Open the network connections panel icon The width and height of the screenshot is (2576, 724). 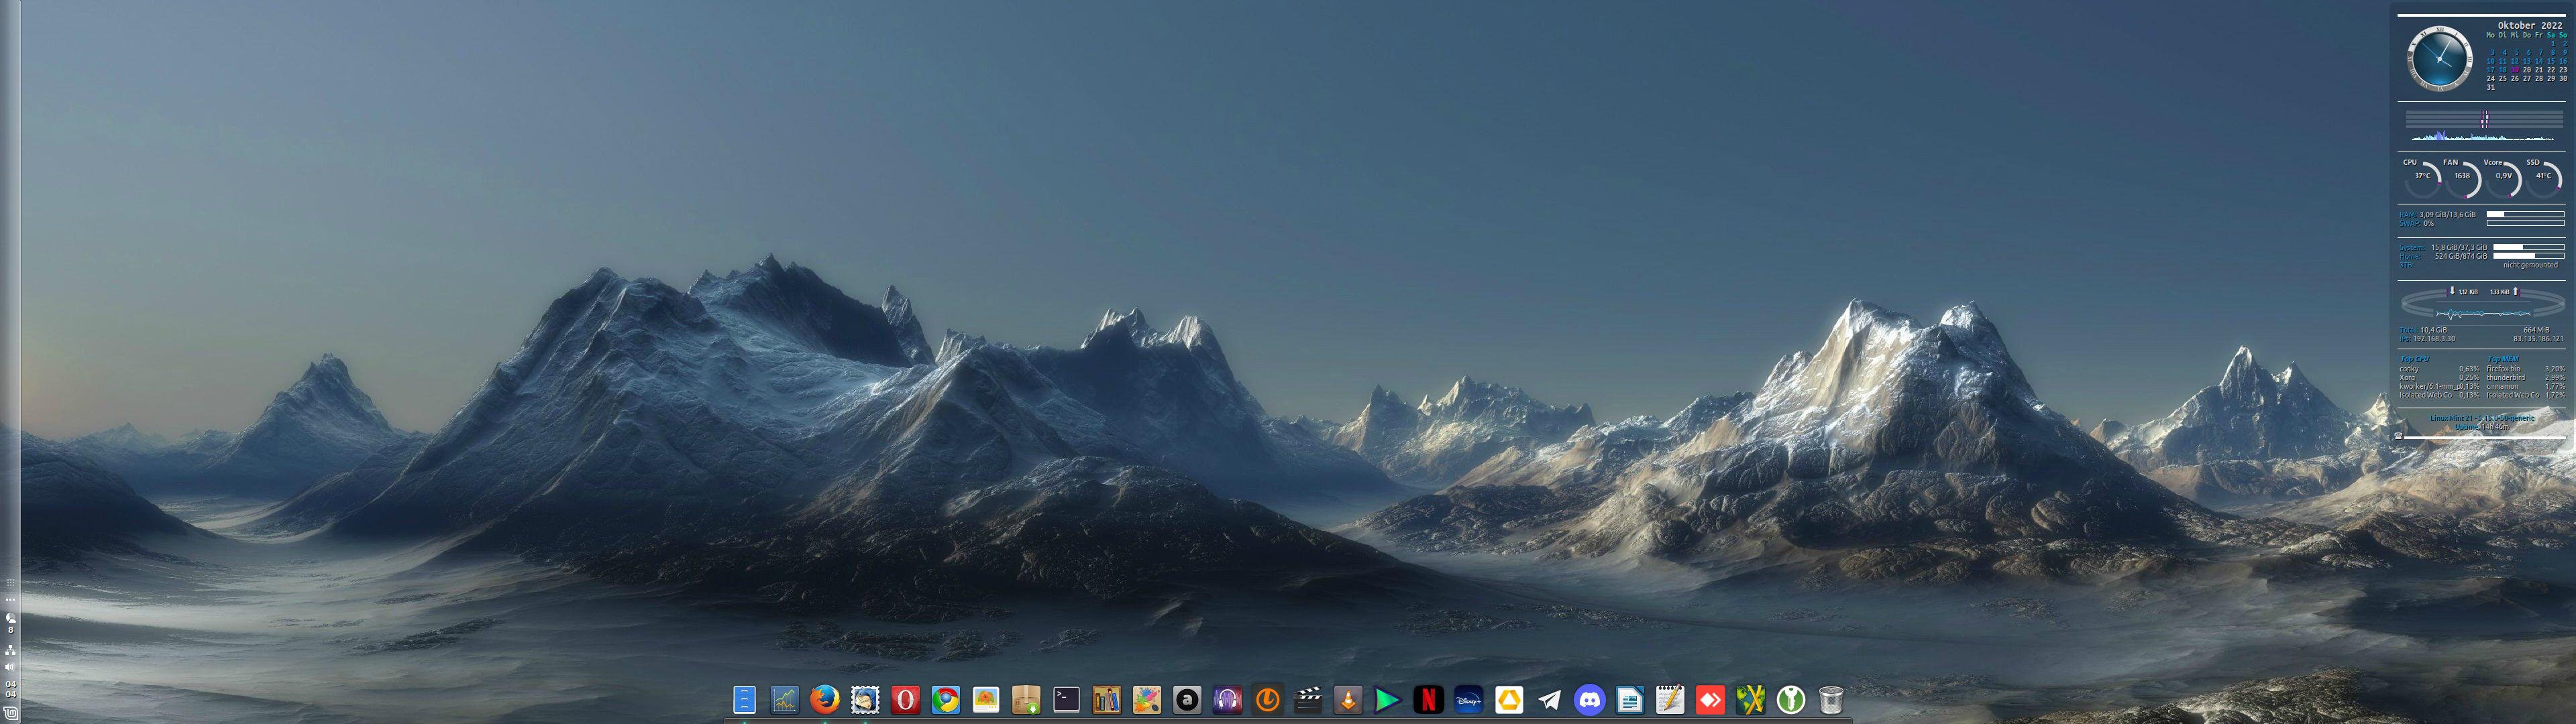[x=10, y=650]
